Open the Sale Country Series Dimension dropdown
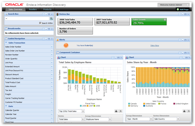Viewport: 195px width, 126px height. [166, 119]
